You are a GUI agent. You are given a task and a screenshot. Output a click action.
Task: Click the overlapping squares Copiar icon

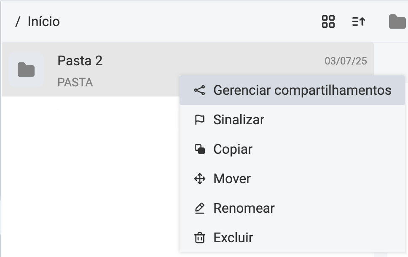(199, 149)
